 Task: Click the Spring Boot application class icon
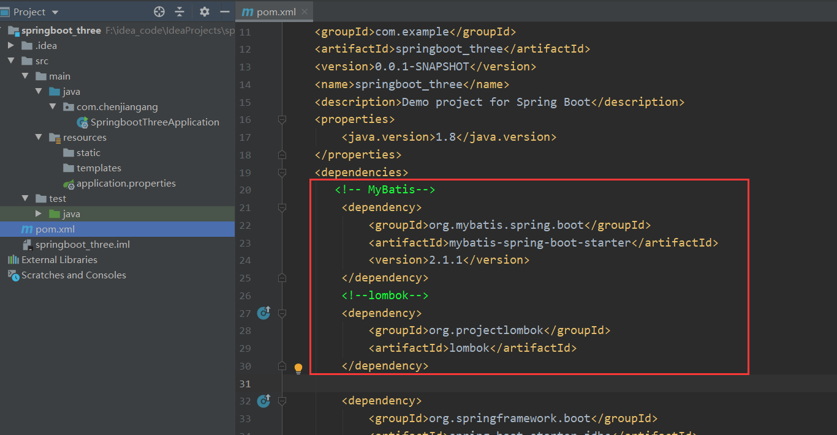[83, 122]
